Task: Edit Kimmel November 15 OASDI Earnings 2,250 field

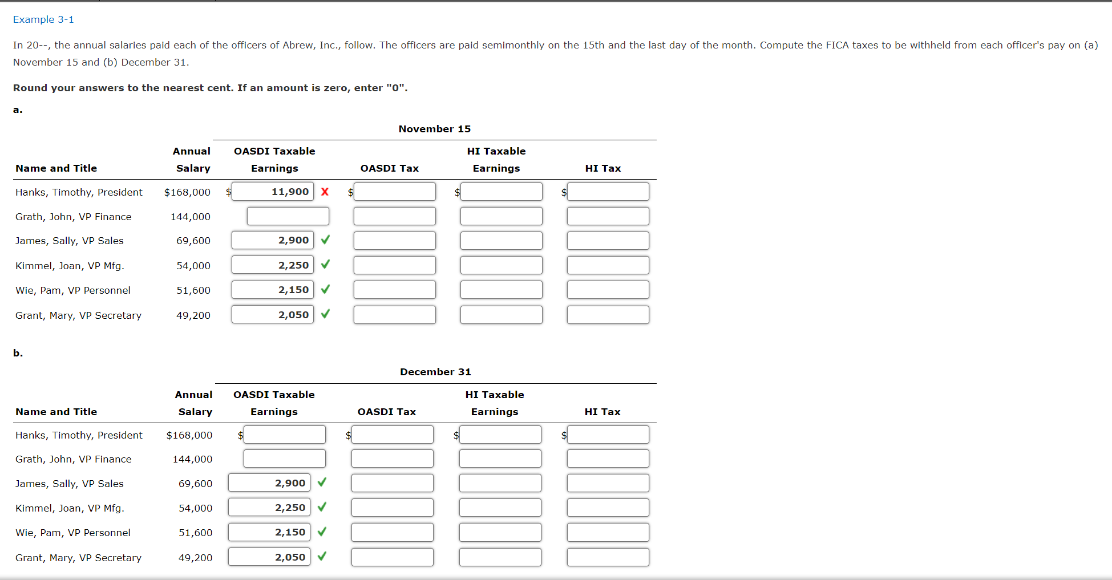Action: click(273, 265)
